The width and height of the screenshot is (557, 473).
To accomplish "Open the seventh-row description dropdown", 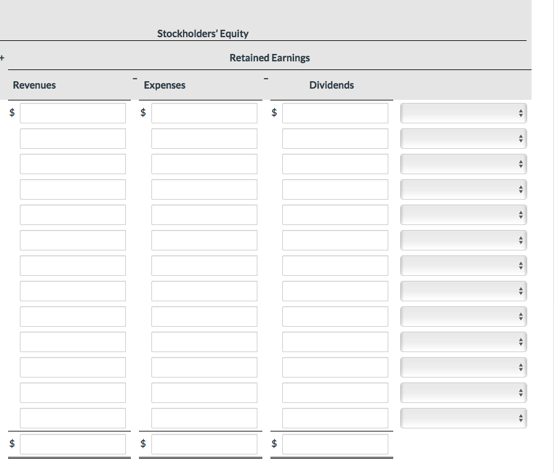I will point(463,265).
